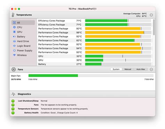This screenshot has height=129, width=165.
Task: Click the Diagnostics section header title
Action: (x=24, y=94)
